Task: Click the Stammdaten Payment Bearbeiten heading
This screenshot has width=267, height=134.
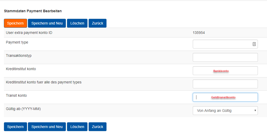Action: [x=33, y=11]
